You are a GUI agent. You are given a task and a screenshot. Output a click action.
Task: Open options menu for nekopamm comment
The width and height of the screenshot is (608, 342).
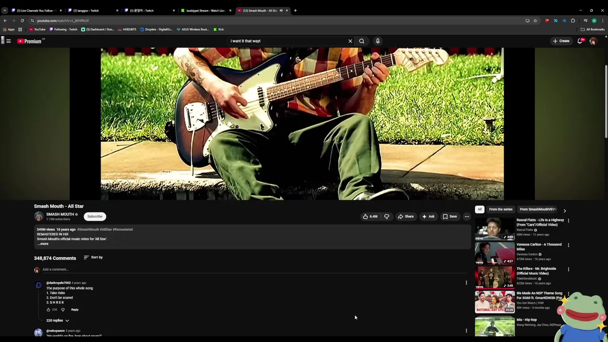pyautogui.click(x=466, y=331)
